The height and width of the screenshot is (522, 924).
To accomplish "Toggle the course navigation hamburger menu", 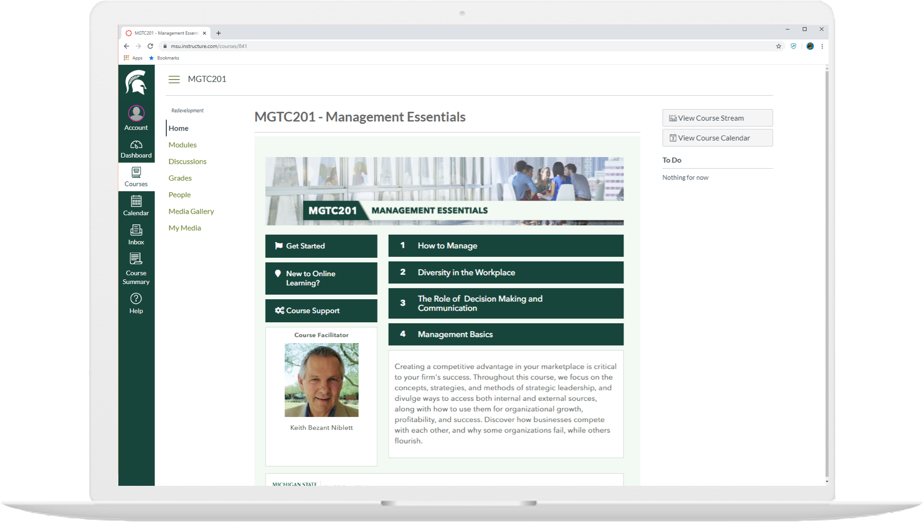I will pyautogui.click(x=174, y=80).
